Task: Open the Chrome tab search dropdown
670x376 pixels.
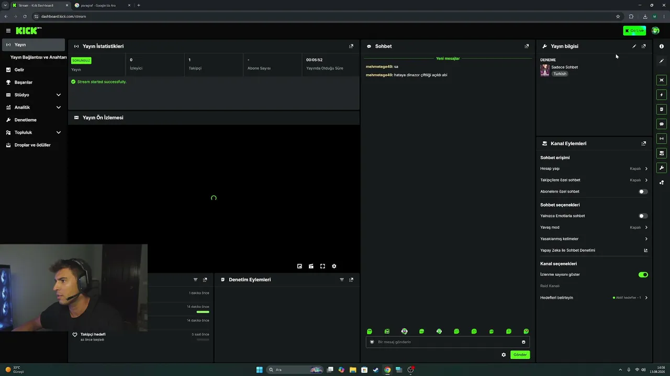Action: (5, 5)
